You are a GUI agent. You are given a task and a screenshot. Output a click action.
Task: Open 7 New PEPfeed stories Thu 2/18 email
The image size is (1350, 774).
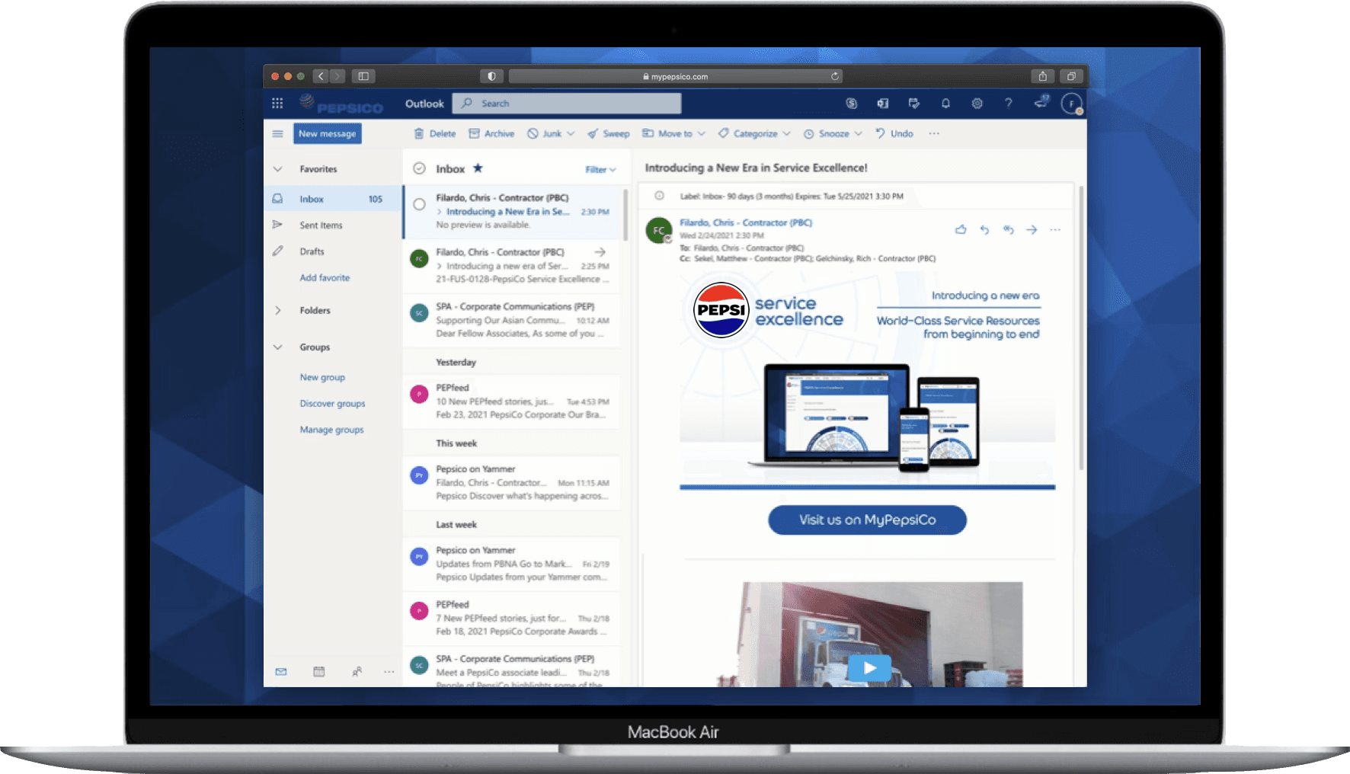coord(511,619)
